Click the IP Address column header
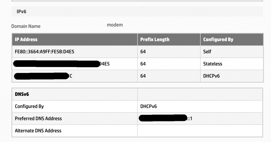271x142 pixels. [x=26, y=40]
